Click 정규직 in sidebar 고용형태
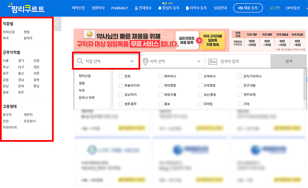 [x=7, y=115]
